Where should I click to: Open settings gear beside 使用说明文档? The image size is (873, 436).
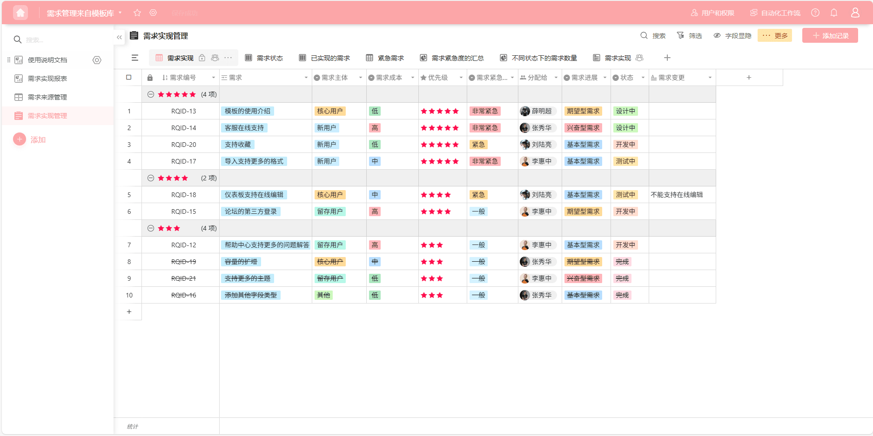click(x=97, y=60)
